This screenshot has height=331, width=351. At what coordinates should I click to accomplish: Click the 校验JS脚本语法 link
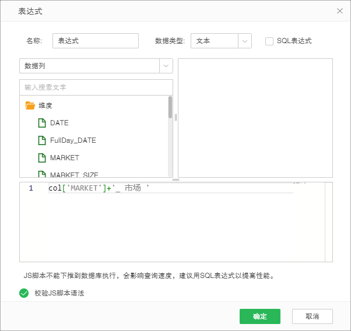59,293
